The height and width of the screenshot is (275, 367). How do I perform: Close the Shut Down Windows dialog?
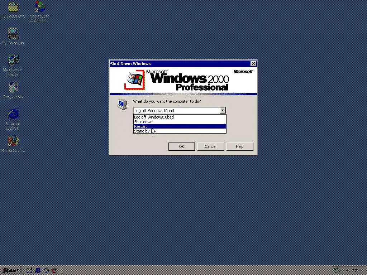(x=253, y=64)
